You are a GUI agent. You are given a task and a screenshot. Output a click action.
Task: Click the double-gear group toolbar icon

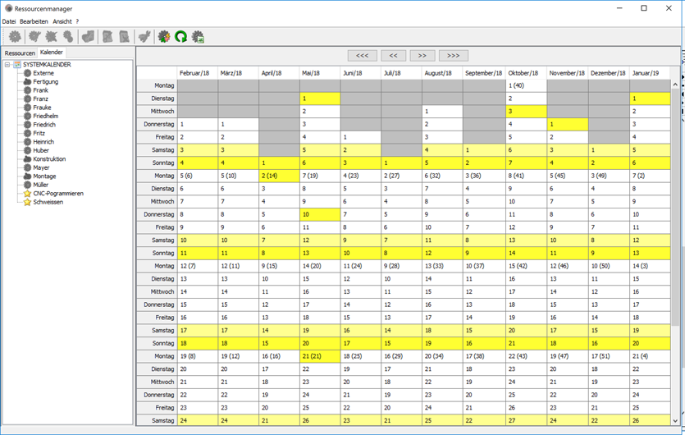coord(68,37)
